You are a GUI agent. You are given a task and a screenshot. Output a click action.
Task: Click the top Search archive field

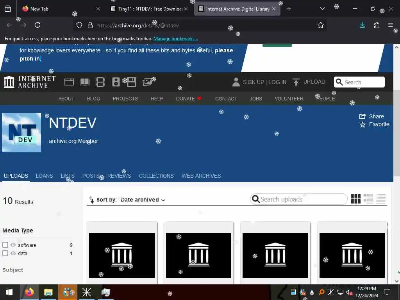tap(359, 82)
